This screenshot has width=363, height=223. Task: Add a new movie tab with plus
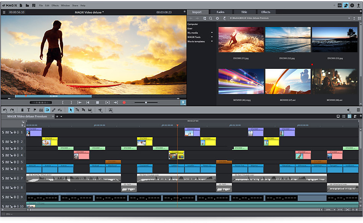click(57, 116)
